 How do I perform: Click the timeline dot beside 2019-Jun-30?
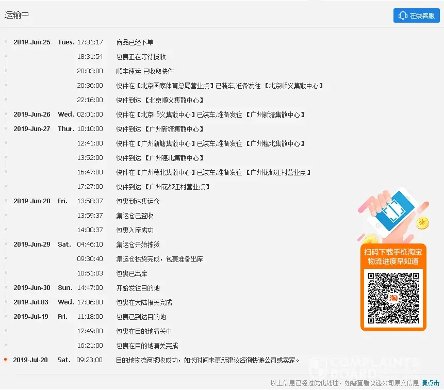pyautogui.click(x=6, y=287)
